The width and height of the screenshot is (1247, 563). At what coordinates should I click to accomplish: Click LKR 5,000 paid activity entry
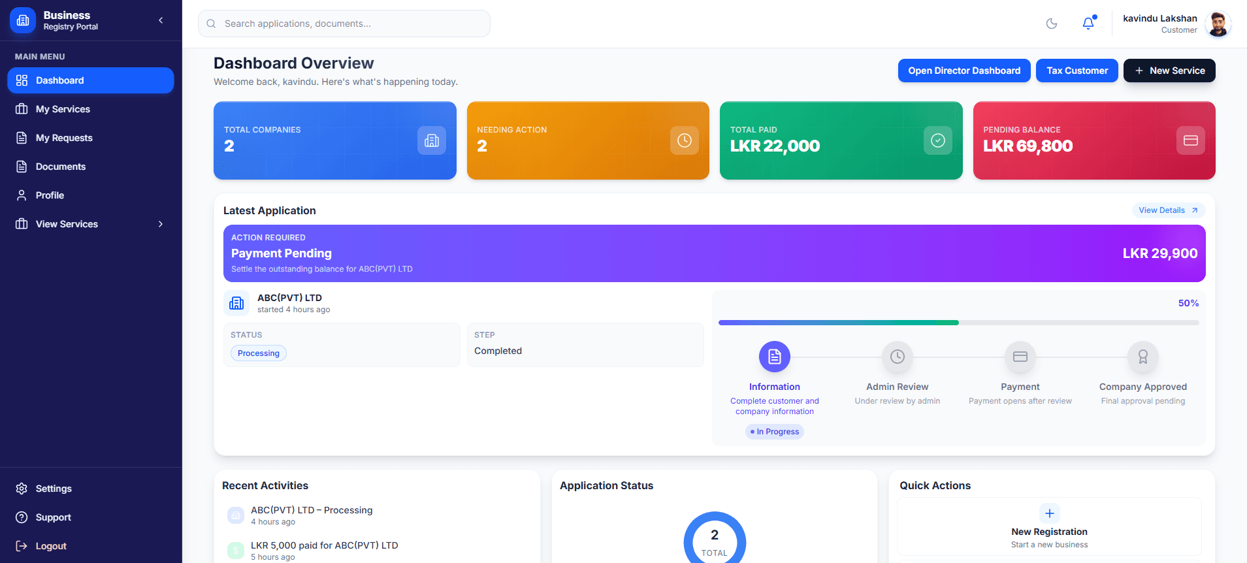click(325, 545)
